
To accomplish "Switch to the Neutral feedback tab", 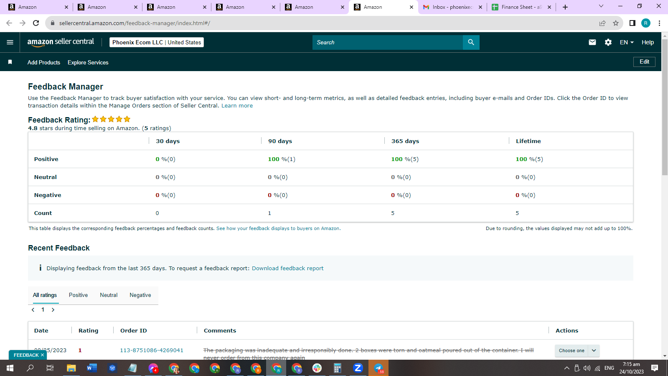I will point(109,295).
